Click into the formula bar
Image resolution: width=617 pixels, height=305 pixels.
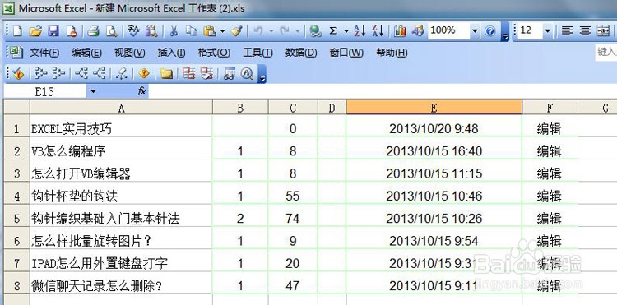(382, 91)
